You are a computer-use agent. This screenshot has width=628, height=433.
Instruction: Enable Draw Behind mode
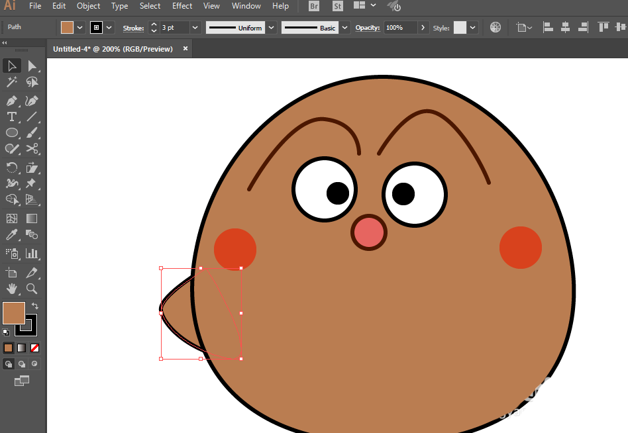pyautogui.click(x=22, y=363)
